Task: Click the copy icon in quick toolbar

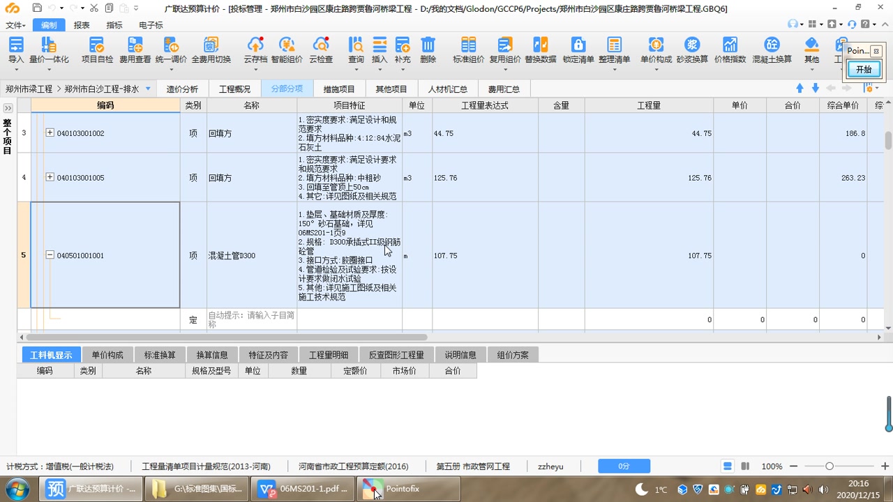Action: point(109,8)
